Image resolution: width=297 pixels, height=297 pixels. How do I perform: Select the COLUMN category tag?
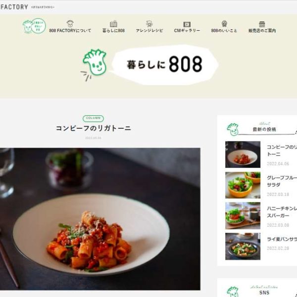[93, 118]
